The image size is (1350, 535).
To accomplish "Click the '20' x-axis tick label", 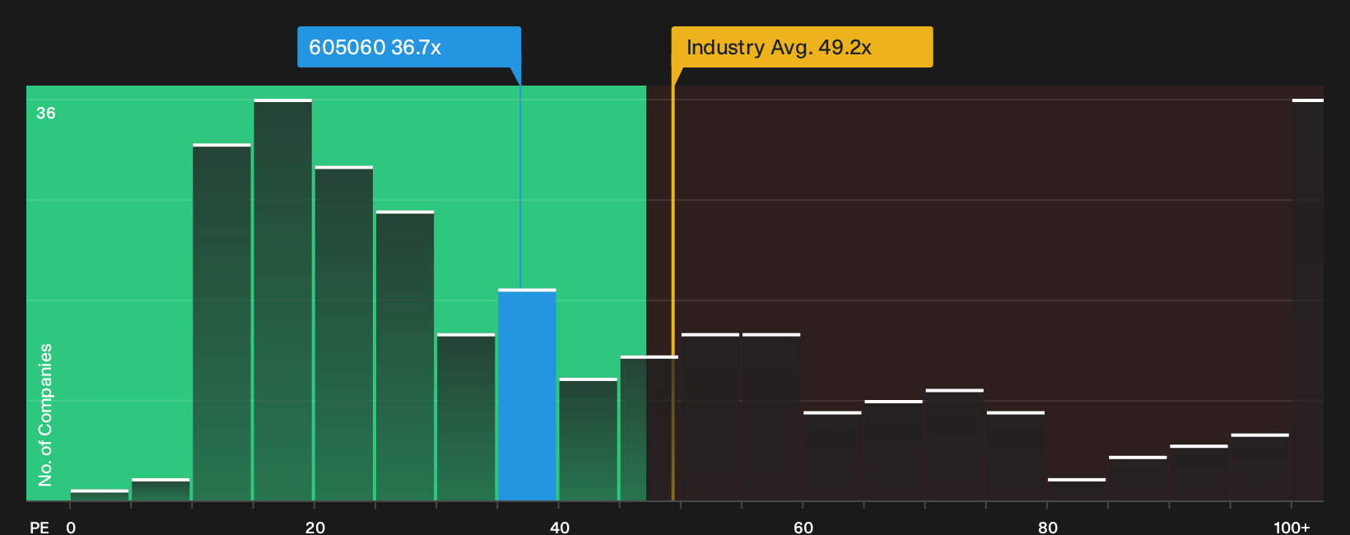I will tap(315, 528).
